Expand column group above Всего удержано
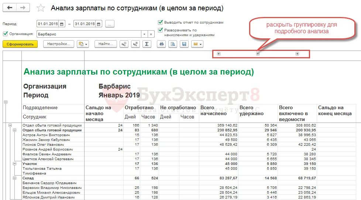 coord(258,54)
